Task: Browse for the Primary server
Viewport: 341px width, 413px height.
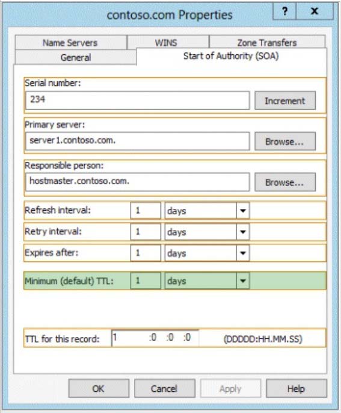Action: 285,141
